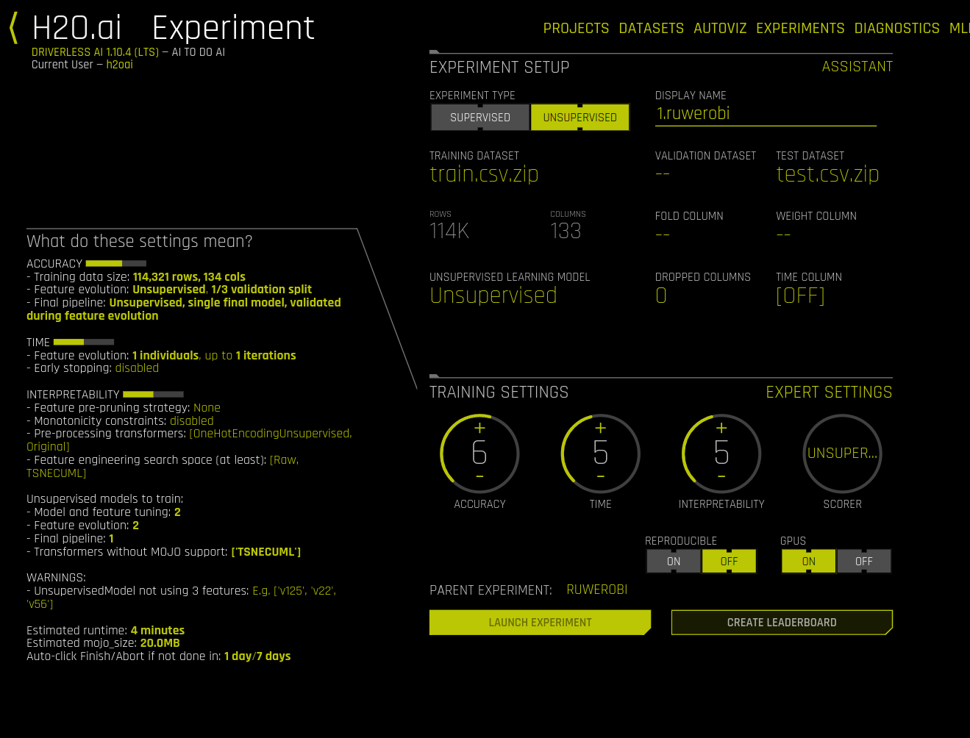Click "What do these settings mean?" heading

click(140, 241)
